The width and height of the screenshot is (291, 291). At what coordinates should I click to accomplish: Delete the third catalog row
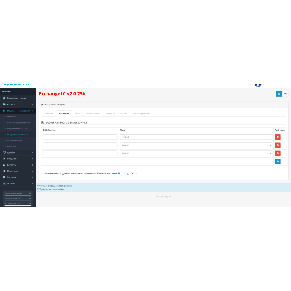point(278,153)
